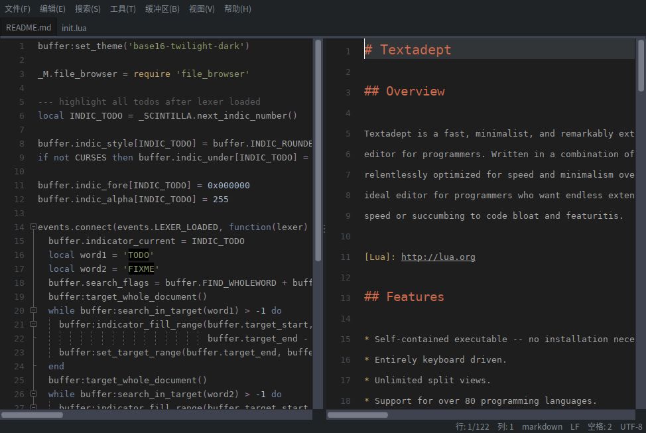Open the 工具(T) menu
The height and width of the screenshot is (433, 646).
click(123, 9)
